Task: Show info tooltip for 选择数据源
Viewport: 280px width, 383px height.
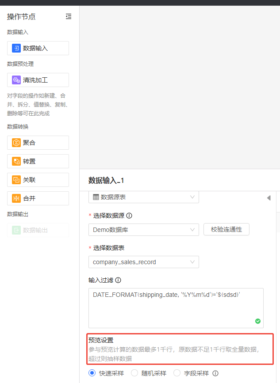Action: [129, 216]
